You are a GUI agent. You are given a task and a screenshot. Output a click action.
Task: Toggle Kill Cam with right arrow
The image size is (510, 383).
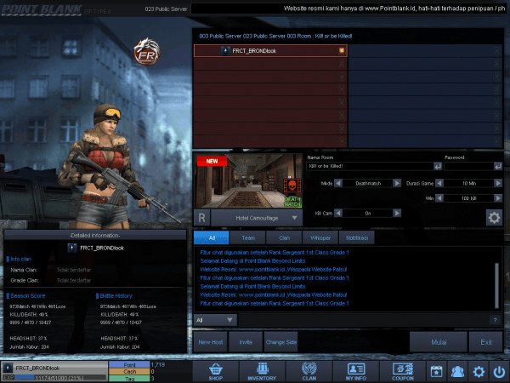pos(397,213)
